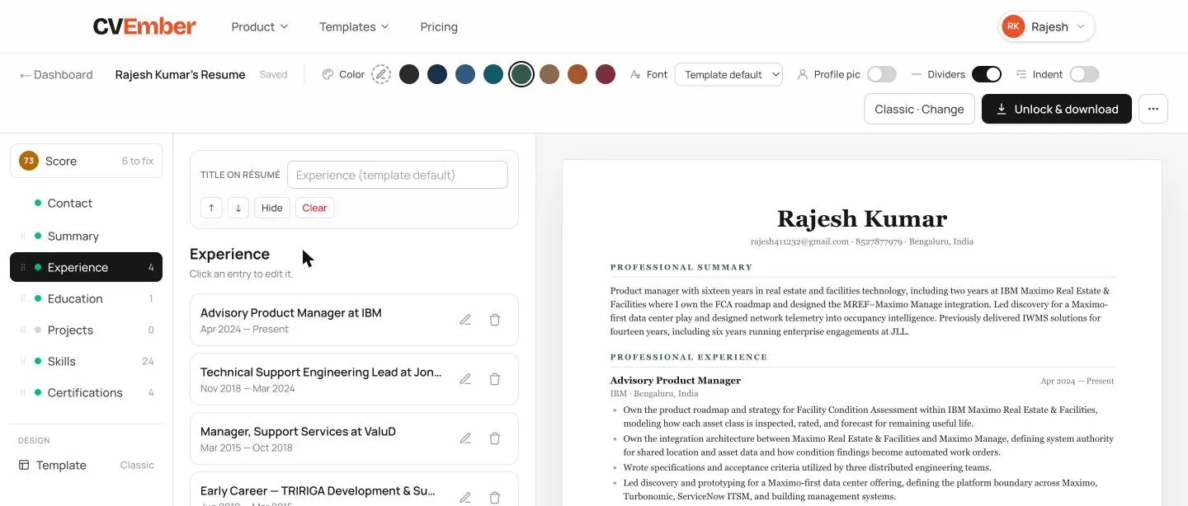This screenshot has height=506, width=1188.
Task: Edit the Manager, Support Services at ValuD entry
Action: (465, 438)
